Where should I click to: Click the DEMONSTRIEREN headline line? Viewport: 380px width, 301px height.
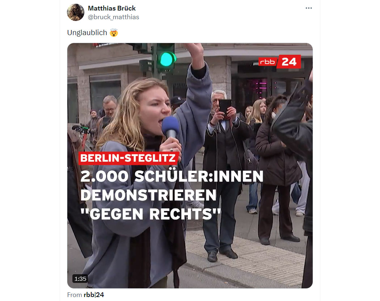(x=148, y=195)
